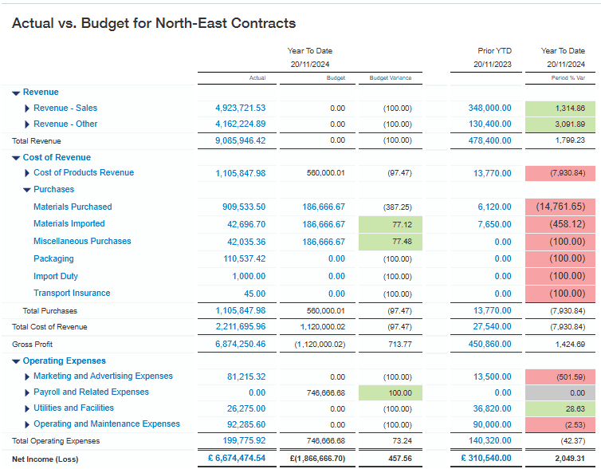Drill into Total Operating Expenses 199,775.92
This screenshot has width=601, height=469.
click(x=244, y=440)
